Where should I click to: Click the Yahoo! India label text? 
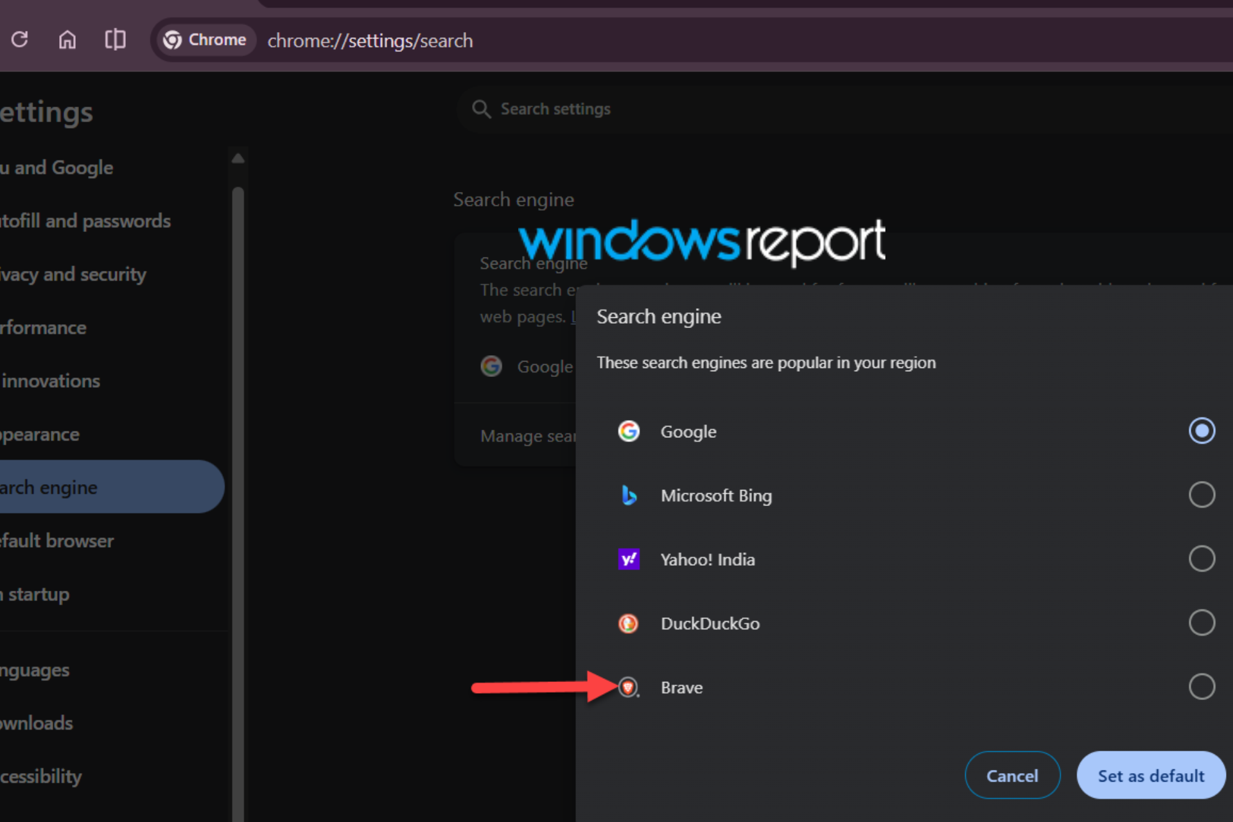pos(708,559)
